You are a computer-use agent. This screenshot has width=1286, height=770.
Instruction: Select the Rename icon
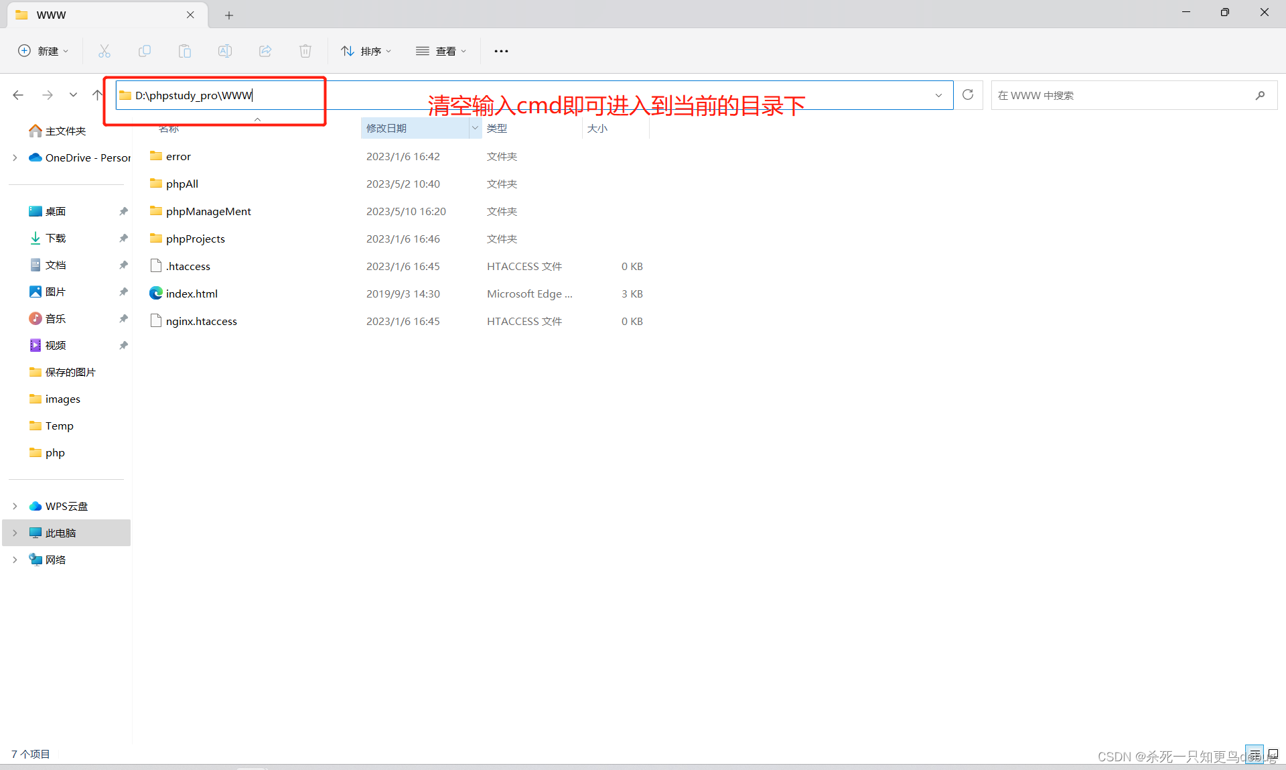coord(225,50)
